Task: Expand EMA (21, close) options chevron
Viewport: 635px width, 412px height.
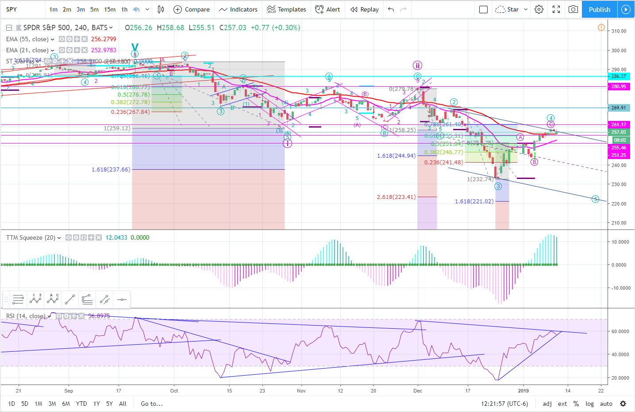Action: [x=53, y=50]
